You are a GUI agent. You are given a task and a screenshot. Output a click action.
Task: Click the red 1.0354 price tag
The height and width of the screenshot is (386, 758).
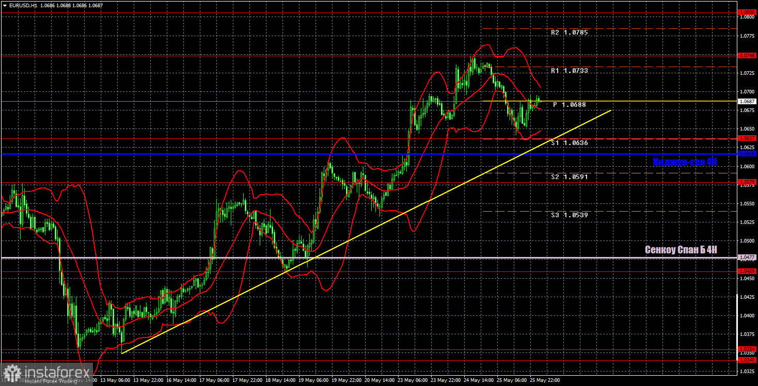tap(747, 349)
